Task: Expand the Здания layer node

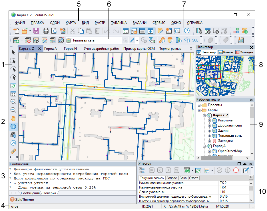Action: (x=210, y=131)
